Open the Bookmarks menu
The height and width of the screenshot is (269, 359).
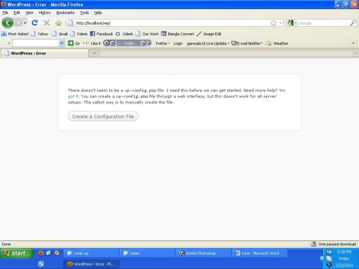click(x=65, y=13)
